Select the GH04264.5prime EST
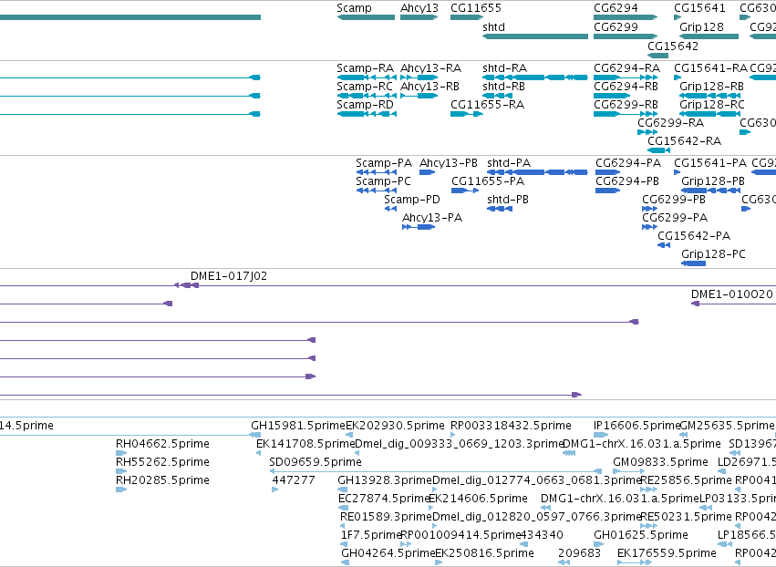Screen dimensions: 776x567 (345, 562)
